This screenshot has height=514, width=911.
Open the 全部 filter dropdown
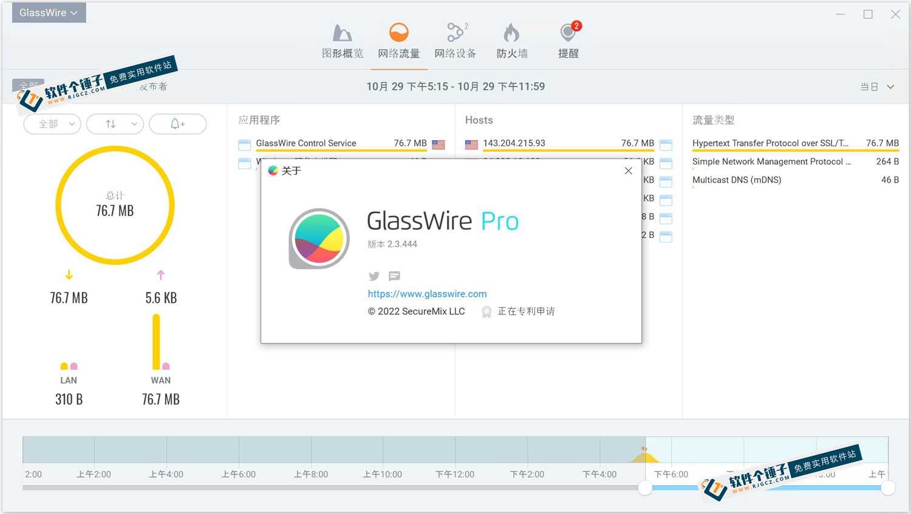coord(52,124)
